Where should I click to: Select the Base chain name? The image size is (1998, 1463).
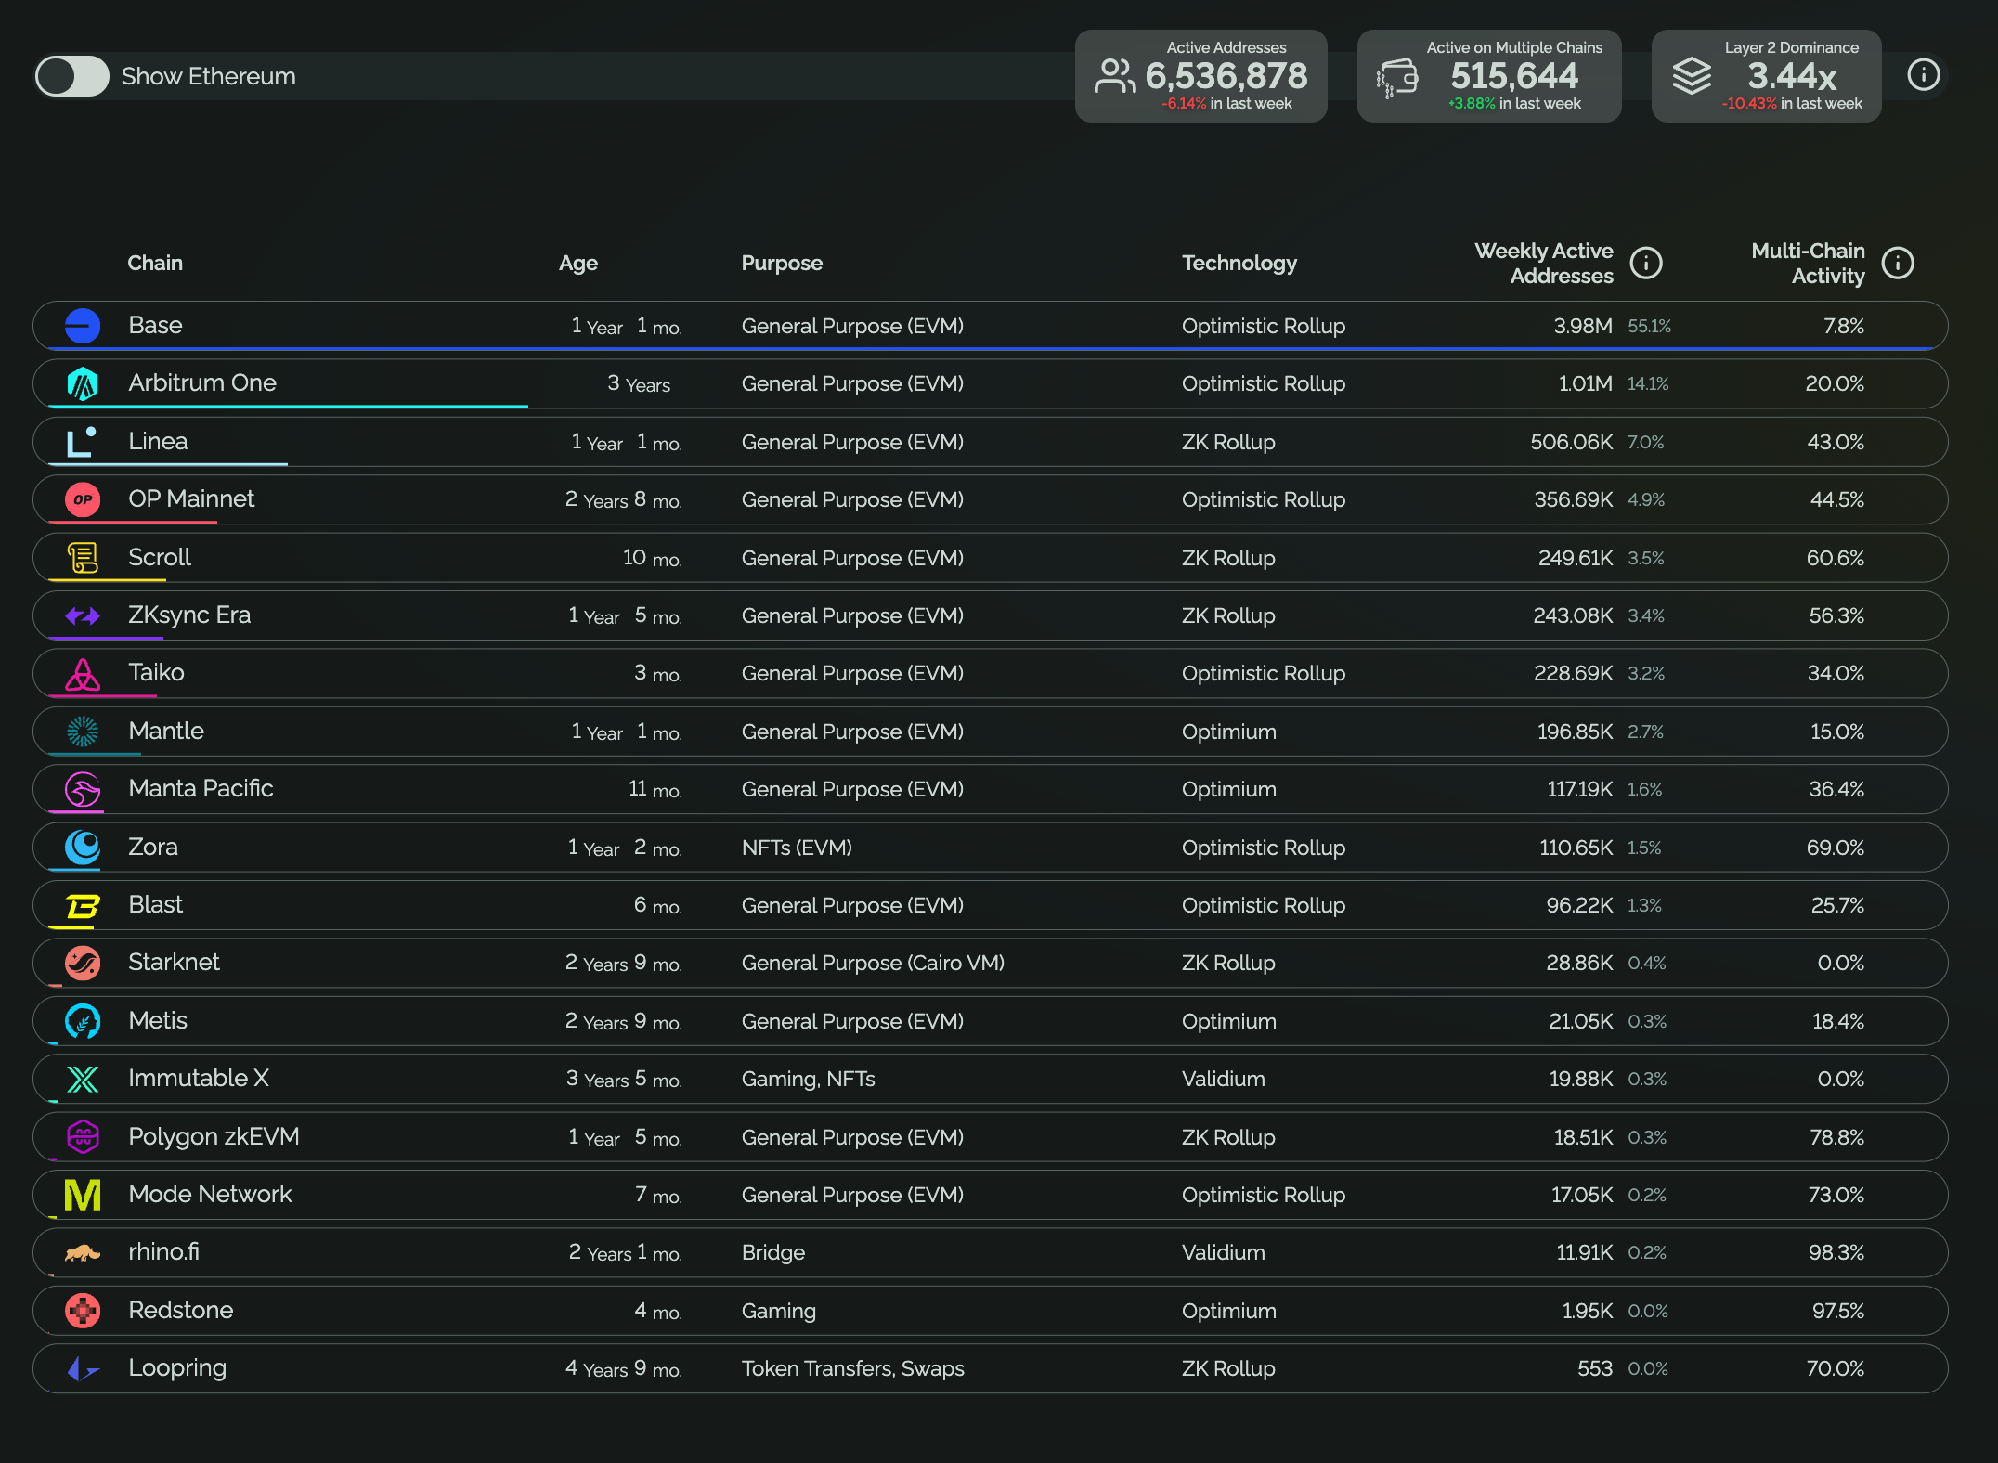155,325
